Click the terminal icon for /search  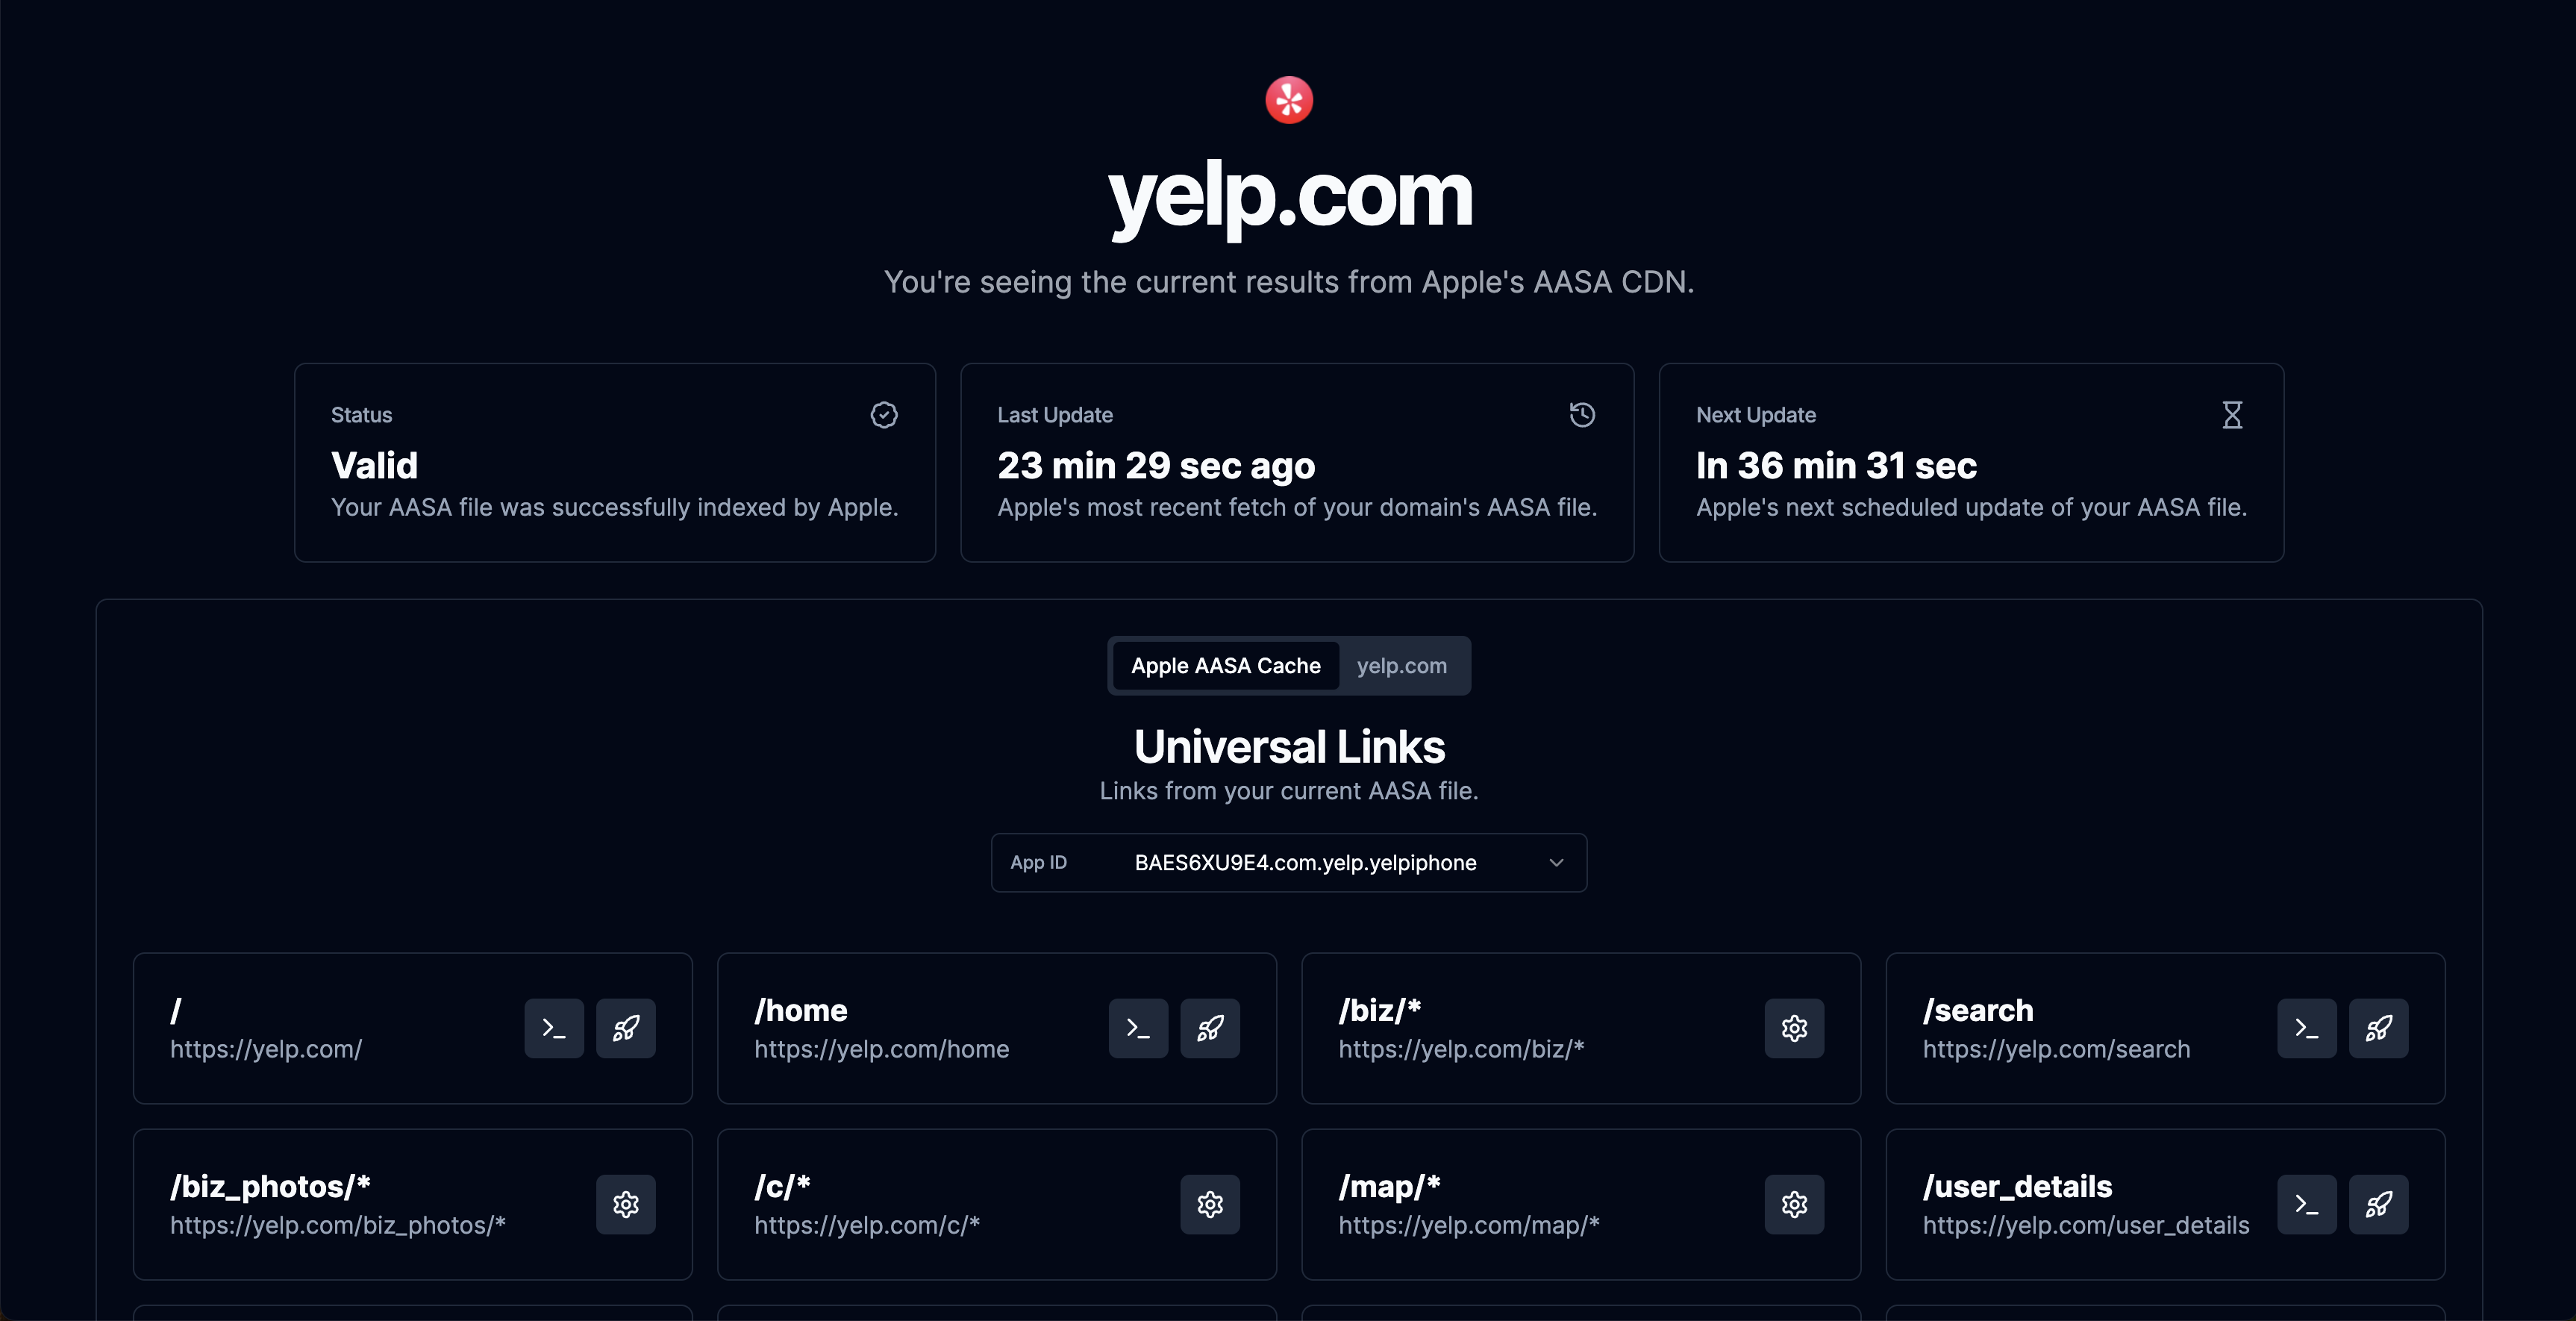[2306, 1028]
